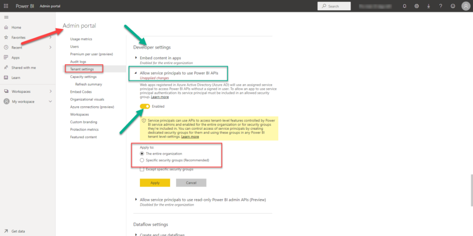
Task: Click the Learn label in sidebar
Action: pyautogui.click(x=16, y=77)
